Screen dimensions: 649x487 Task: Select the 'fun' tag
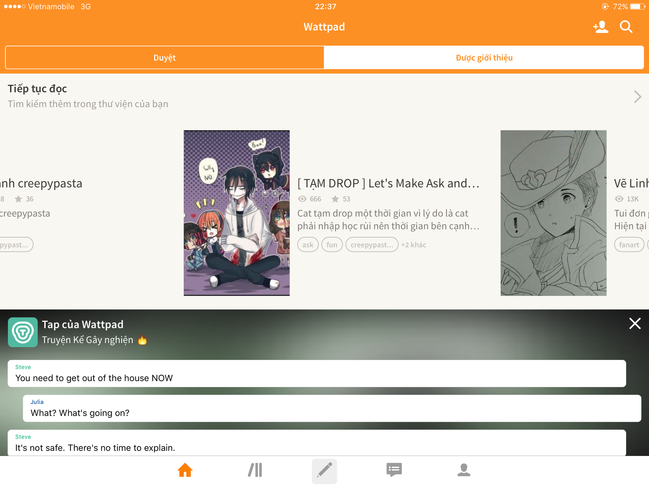(332, 245)
